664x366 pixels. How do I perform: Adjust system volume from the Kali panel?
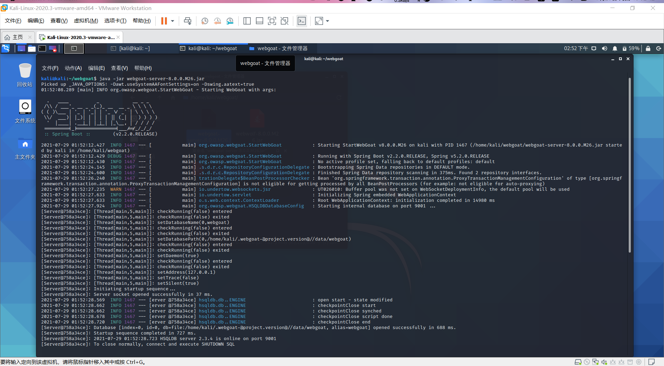[x=605, y=48]
